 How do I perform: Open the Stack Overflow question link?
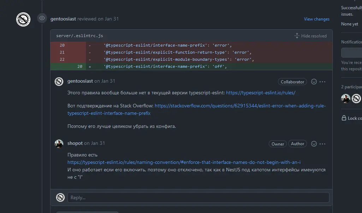point(240,106)
